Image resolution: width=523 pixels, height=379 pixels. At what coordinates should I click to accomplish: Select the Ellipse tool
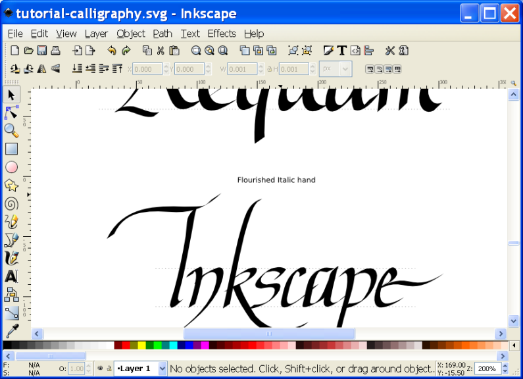pos(11,167)
